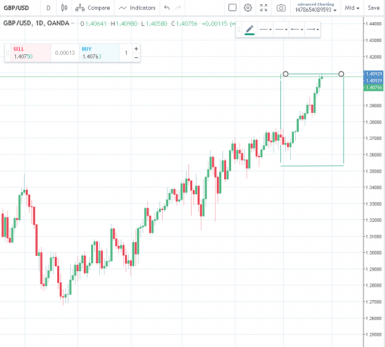Open the first line style dropdown
The image size is (385, 347).
coord(265,30)
